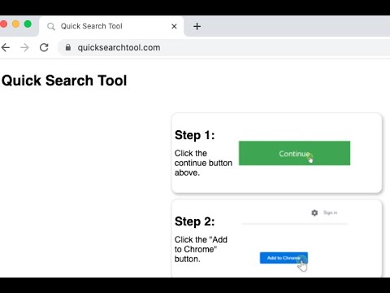390x293 pixels.
Task: Click the Quick Search Tool page heading
Action: pyautogui.click(x=64, y=81)
